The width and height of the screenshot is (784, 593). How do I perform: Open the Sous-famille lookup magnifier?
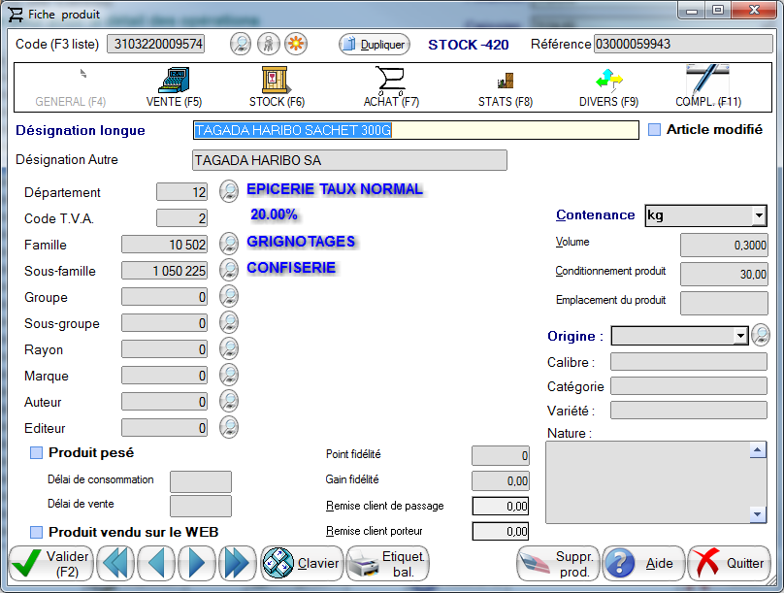[x=228, y=270]
